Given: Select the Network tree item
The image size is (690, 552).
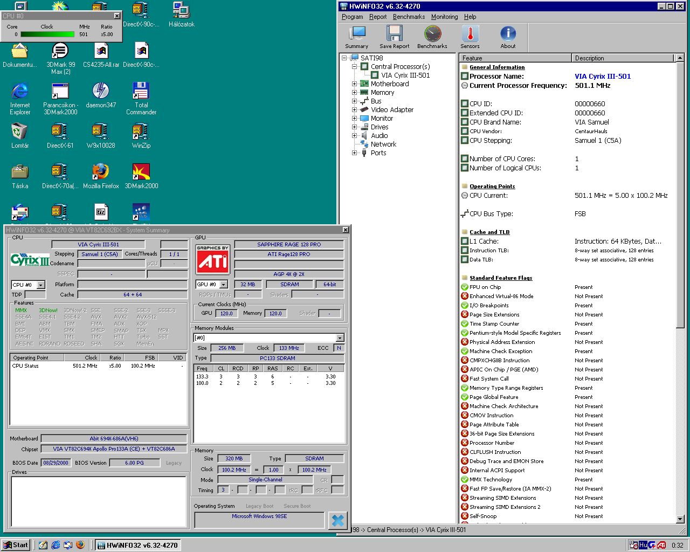Looking at the screenshot, I should tap(383, 144).
